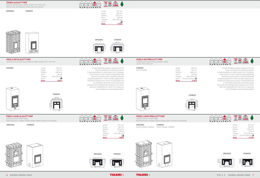Click the round flue symbol in Venla Air pääliittymä specs
The image size is (260, 178).
point(196,78)
